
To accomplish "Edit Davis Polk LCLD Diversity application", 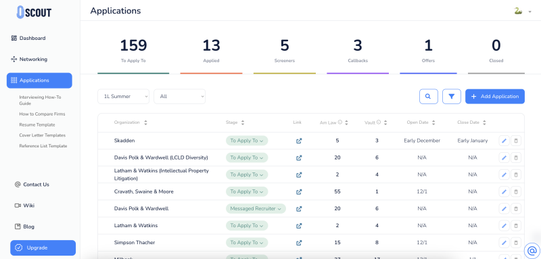I will click(504, 158).
